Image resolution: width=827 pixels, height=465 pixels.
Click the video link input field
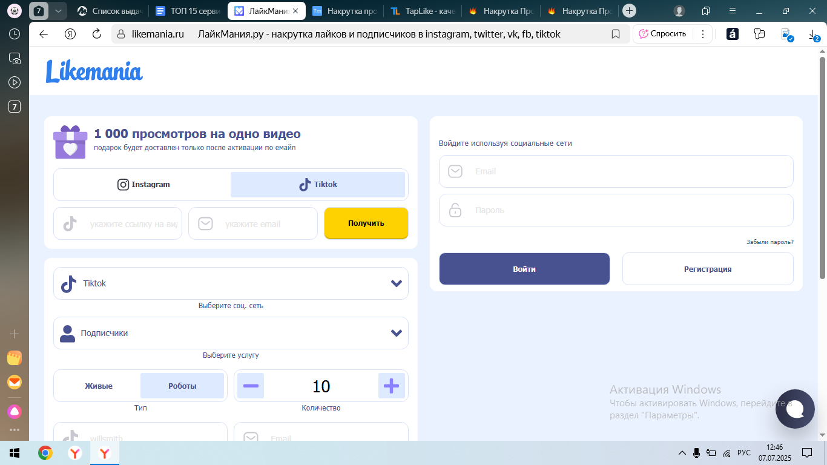point(117,223)
